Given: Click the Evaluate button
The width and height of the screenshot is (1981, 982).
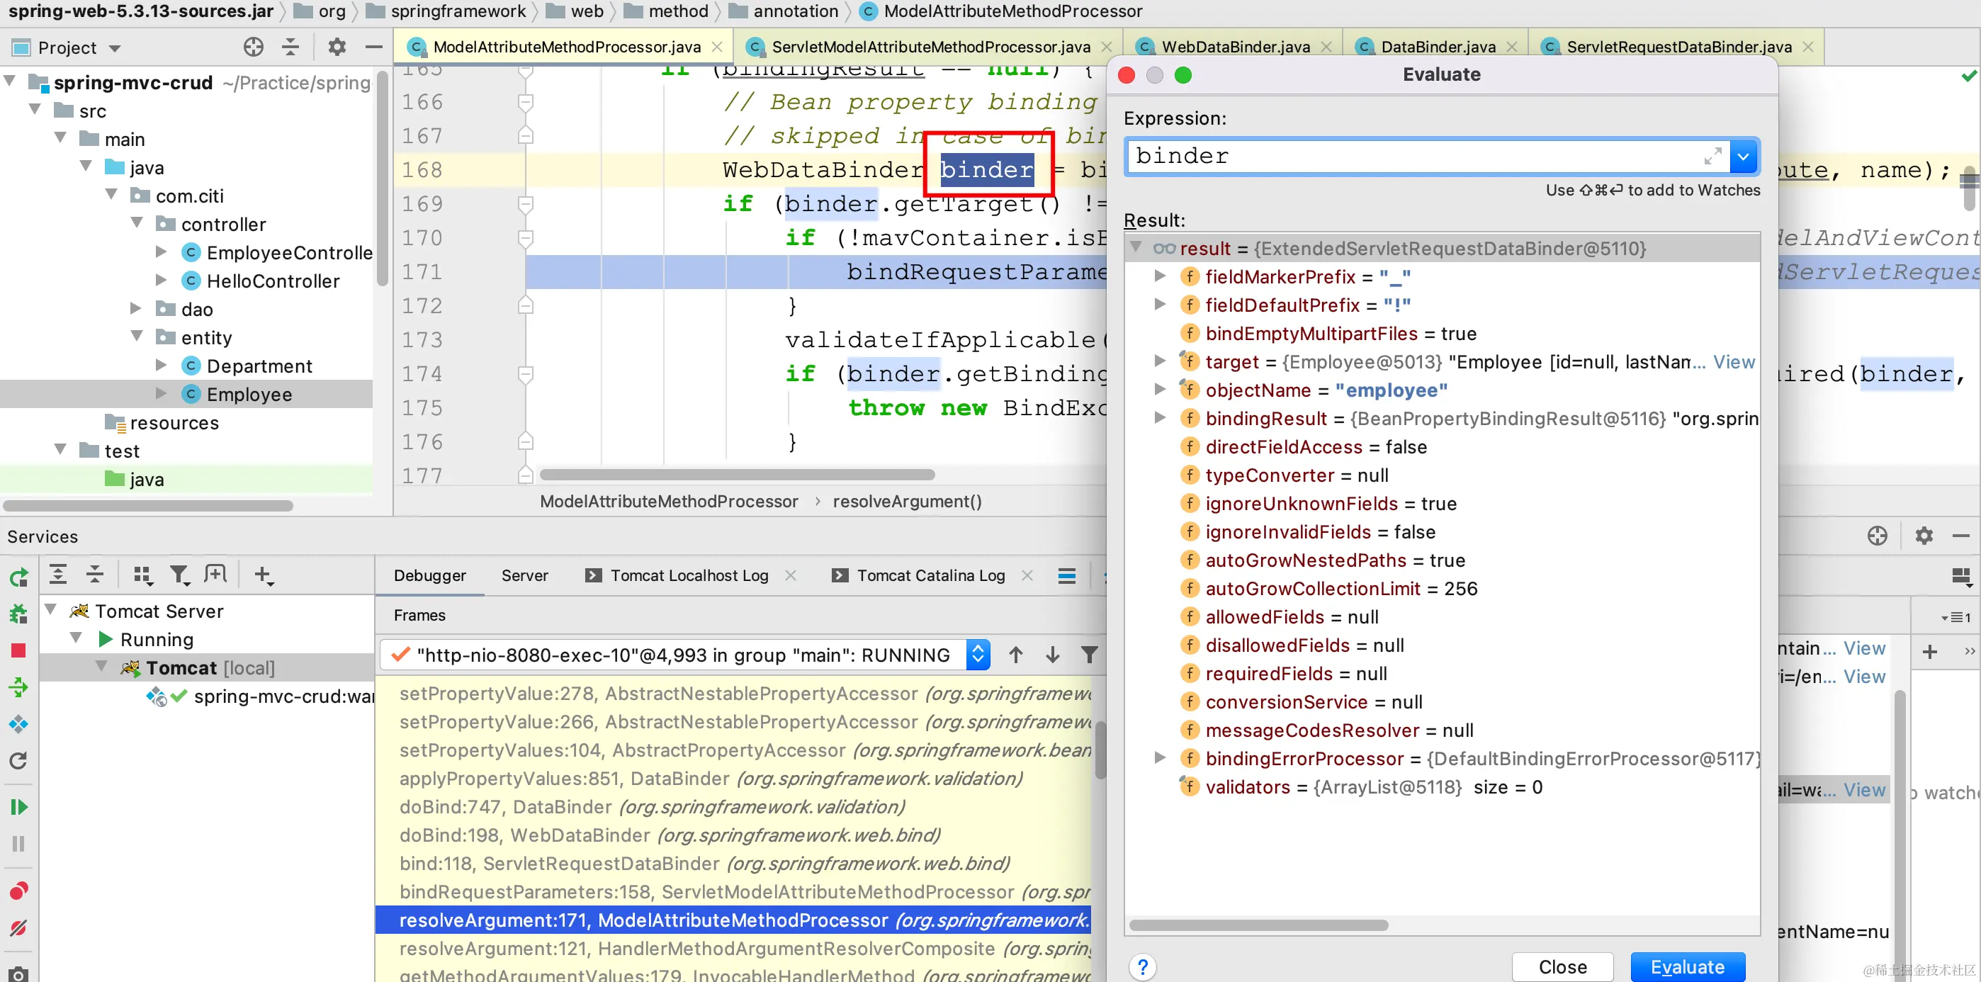Looking at the screenshot, I should pyautogui.click(x=1687, y=966).
